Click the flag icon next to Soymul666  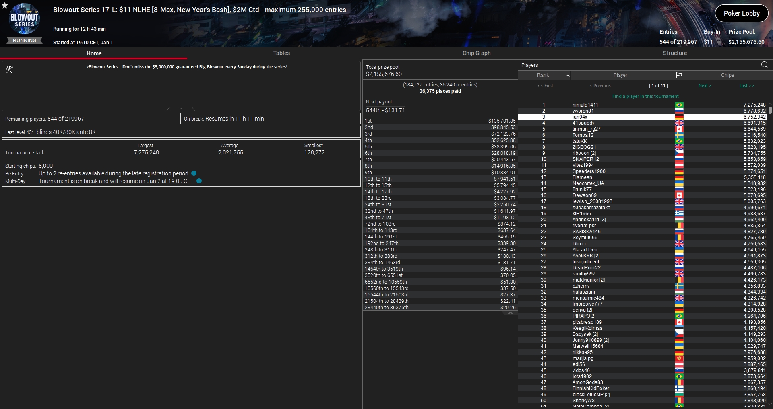coord(679,238)
